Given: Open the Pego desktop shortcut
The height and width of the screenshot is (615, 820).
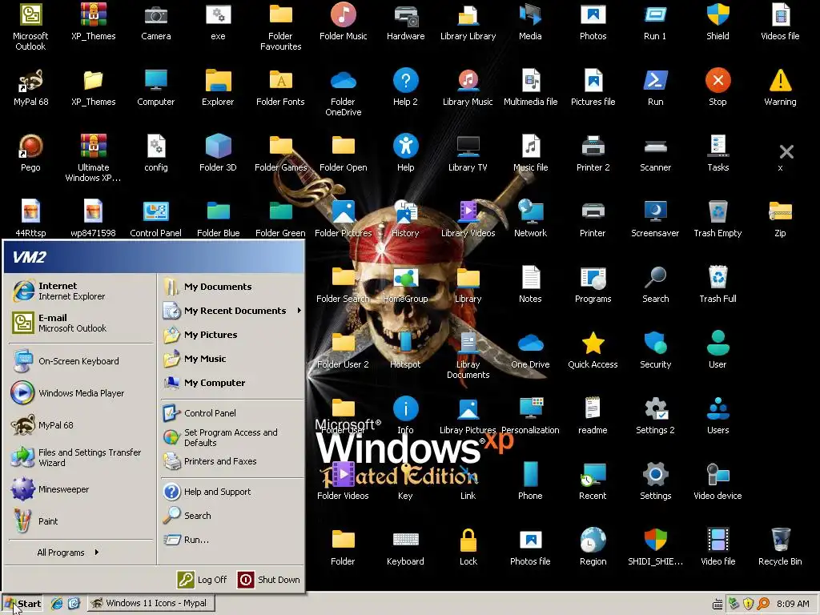Looking at the screenshot, I should [30, 154].
